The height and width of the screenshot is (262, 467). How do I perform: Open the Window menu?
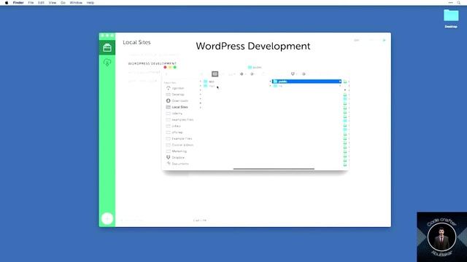pyautogui.click(x=76, y=3)
